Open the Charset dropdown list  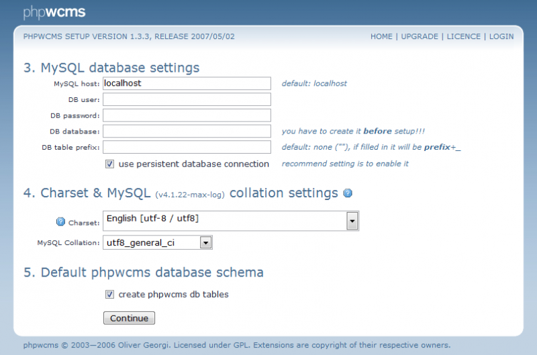(x=352, y=221)
